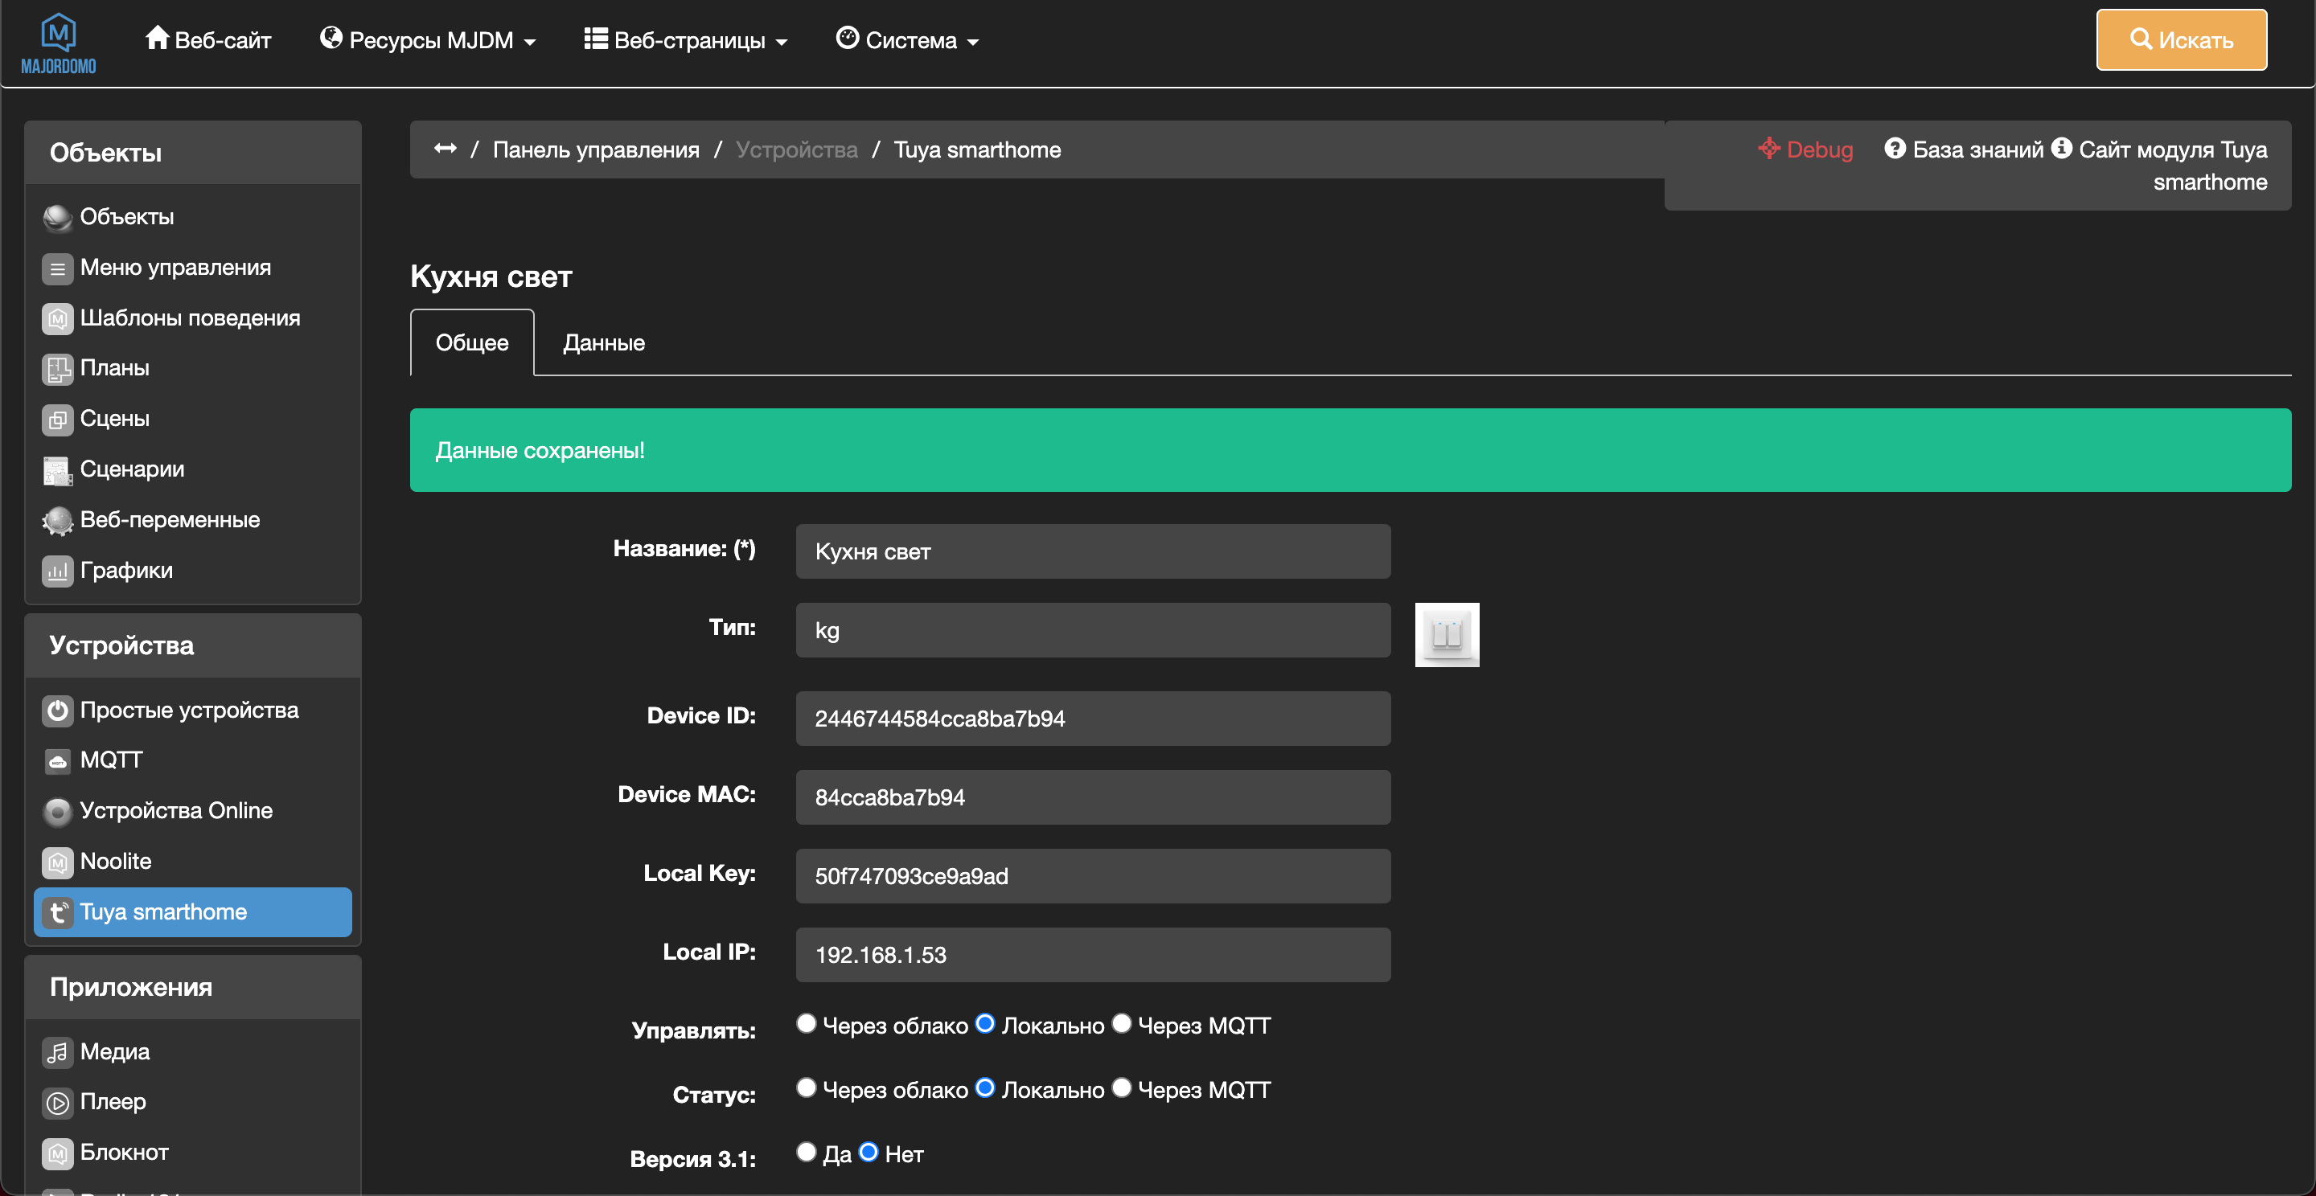
Task: Click the orange Искать button
Action: 2181,40
